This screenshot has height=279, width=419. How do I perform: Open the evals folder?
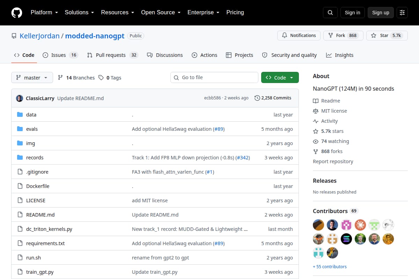32,129
